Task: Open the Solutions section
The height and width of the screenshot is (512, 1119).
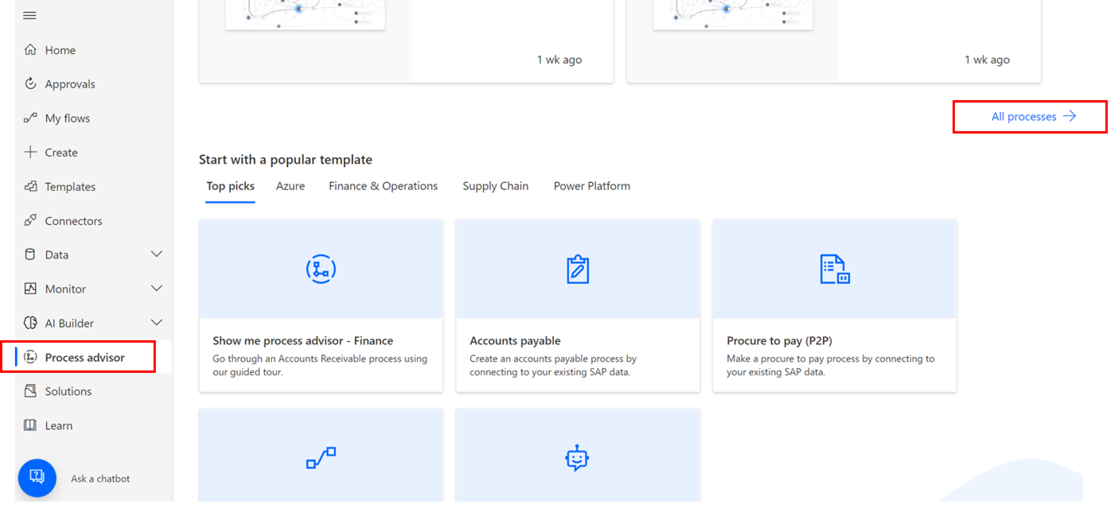Action: pos(68,390)
